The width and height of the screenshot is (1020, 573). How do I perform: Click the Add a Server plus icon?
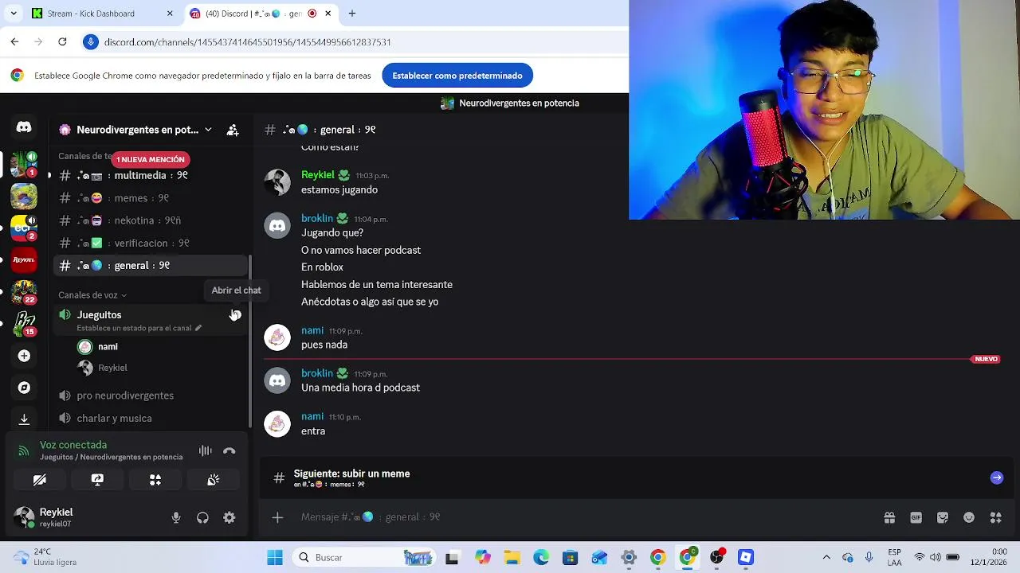24,356
